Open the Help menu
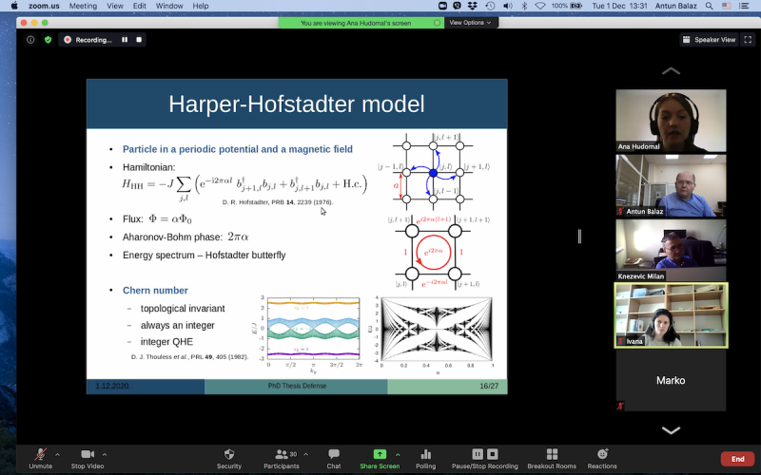761x475 pixels. tap(201, 6)
